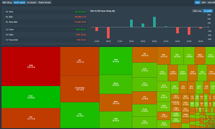215x129 pixels.
Task: Open the VIX heatmap tile
Action: click(x=145, y=55)
